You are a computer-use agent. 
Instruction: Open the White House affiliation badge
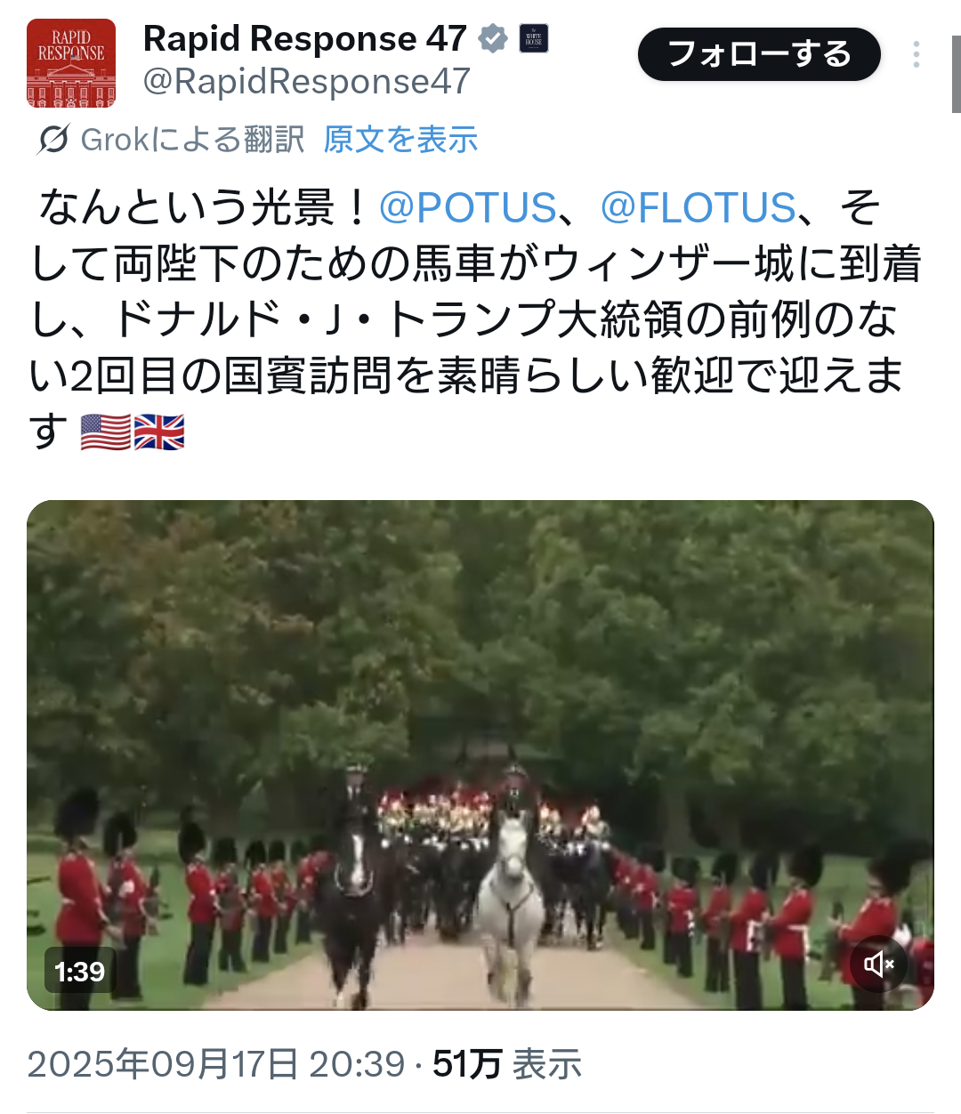click(x=534, y=39)
